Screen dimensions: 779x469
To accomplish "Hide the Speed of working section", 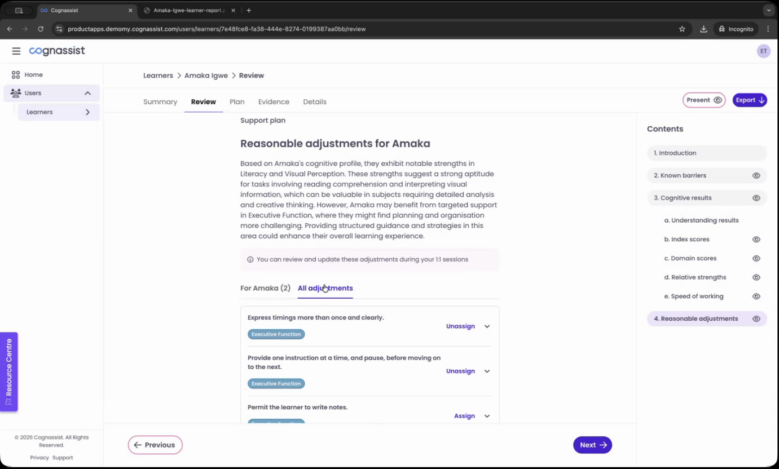I will click(x=756, y=297).
